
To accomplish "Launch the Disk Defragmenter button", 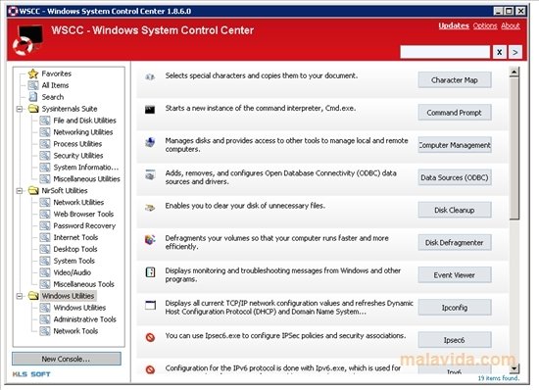I will (455, 243).
